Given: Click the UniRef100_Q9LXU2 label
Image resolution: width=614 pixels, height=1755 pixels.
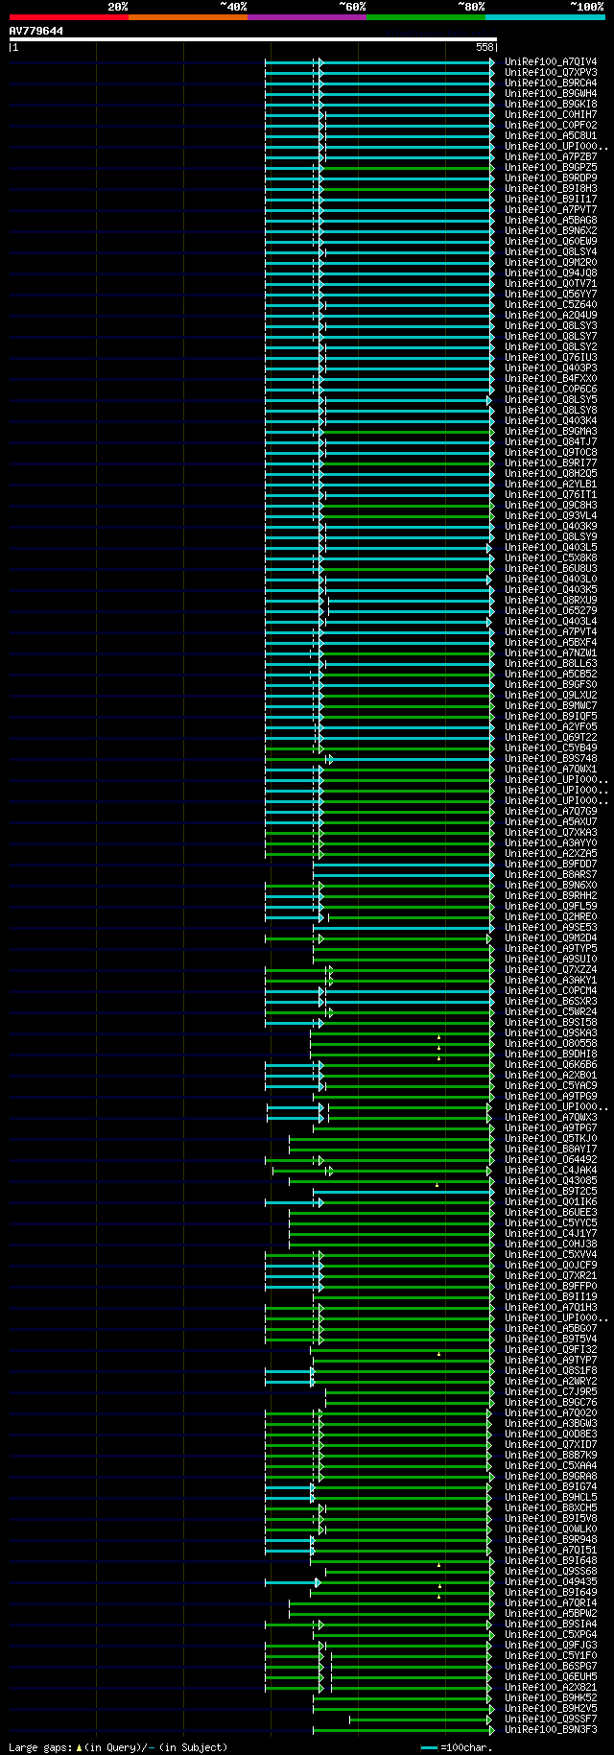Looking at the screenshot, I should [x=551, y=695].
